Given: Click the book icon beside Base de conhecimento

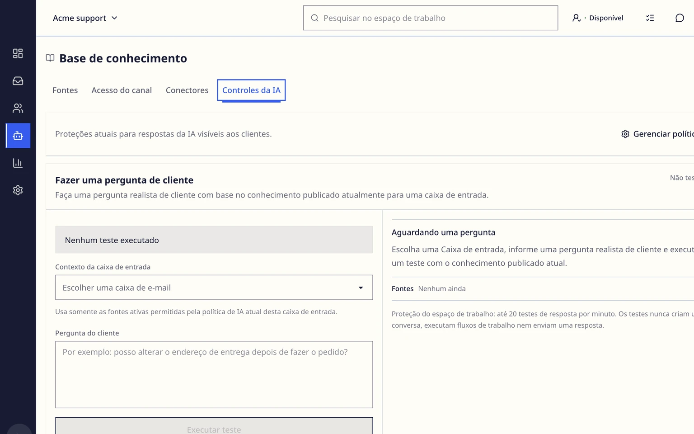Looking at the screenshot, I should click(x=50, y=58).
